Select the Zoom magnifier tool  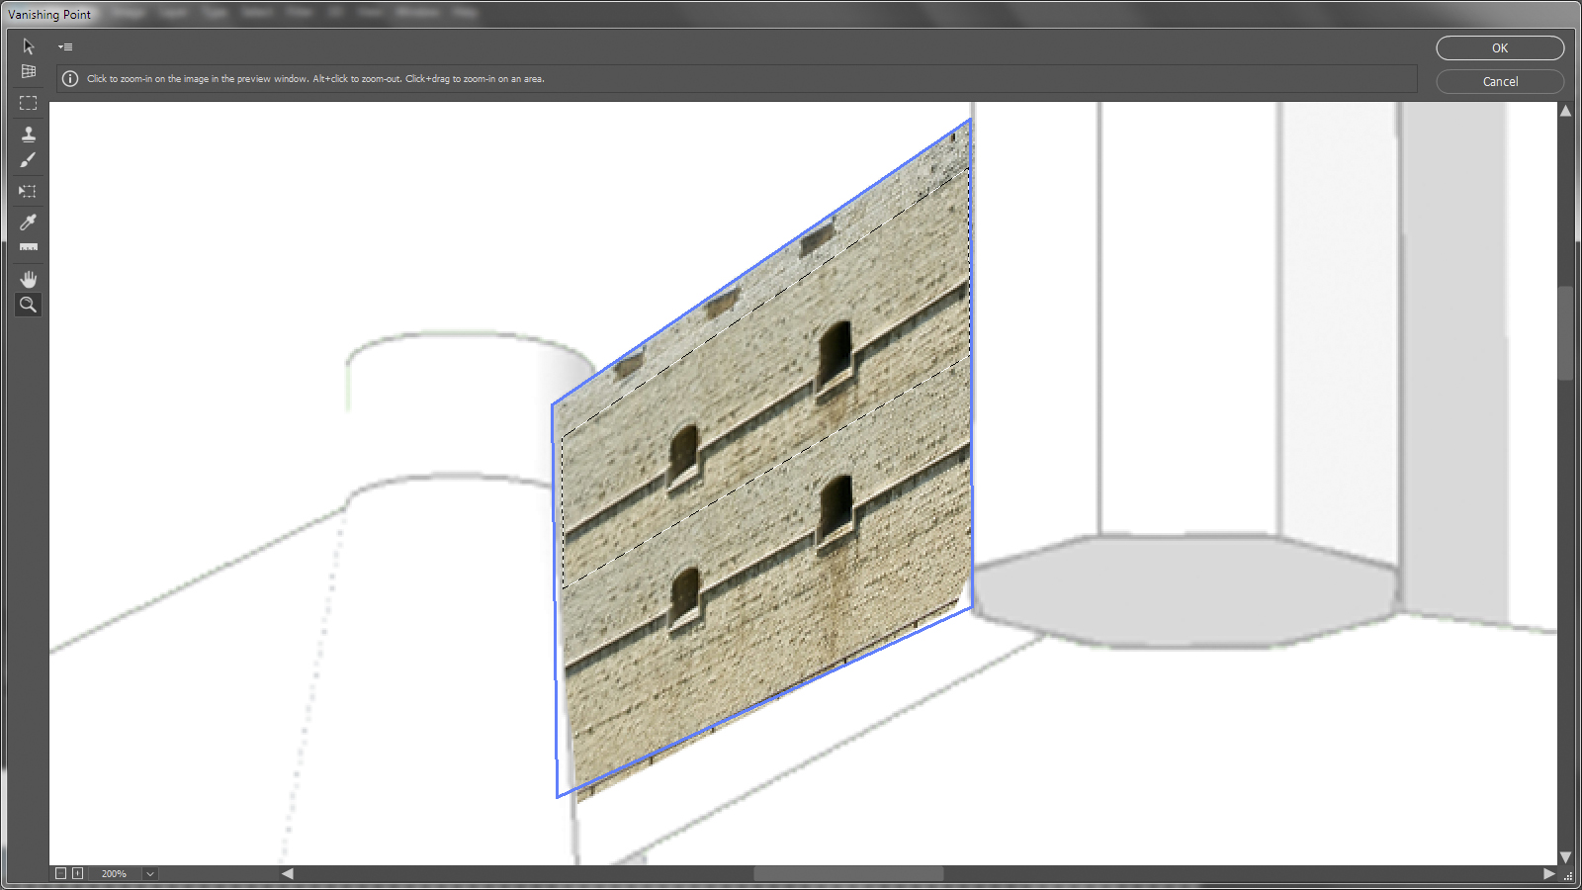coord(28,305)
